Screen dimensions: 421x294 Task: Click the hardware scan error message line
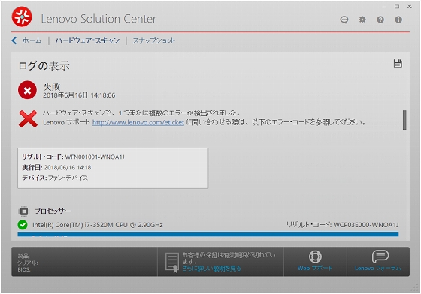coord(141,113)
